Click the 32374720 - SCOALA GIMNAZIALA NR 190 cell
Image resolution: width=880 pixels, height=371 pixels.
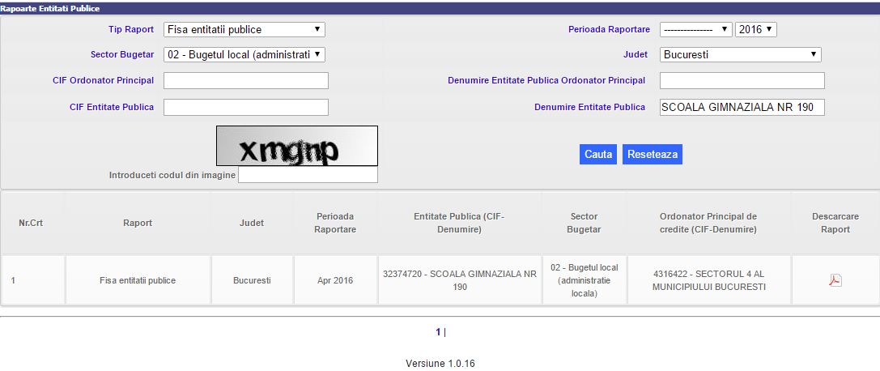460,280
